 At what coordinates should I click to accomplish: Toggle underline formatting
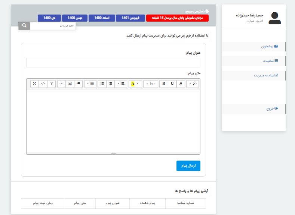pos(172,83)
